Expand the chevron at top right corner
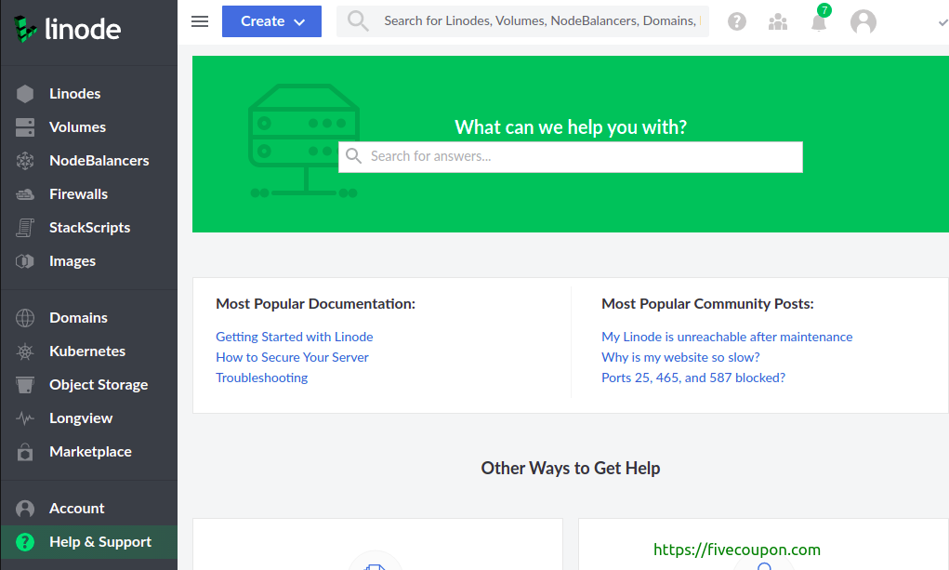949x570 pixels. (x=942, y=22)
